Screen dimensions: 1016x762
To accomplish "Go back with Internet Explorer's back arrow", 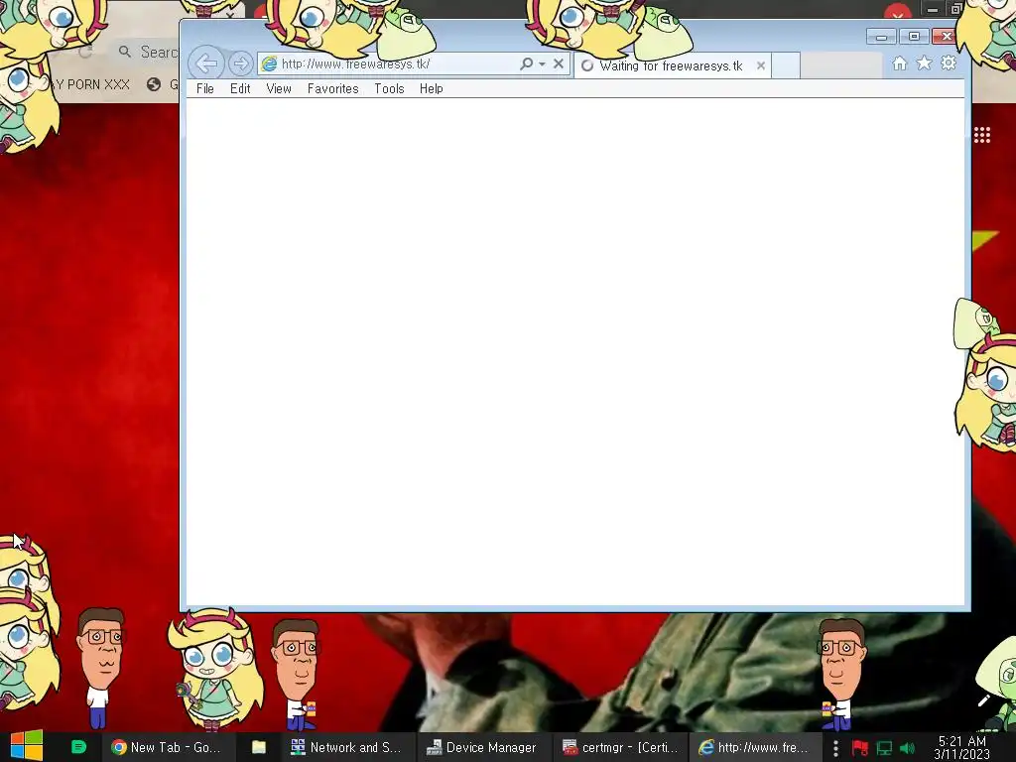I will [x=206, y=63].
